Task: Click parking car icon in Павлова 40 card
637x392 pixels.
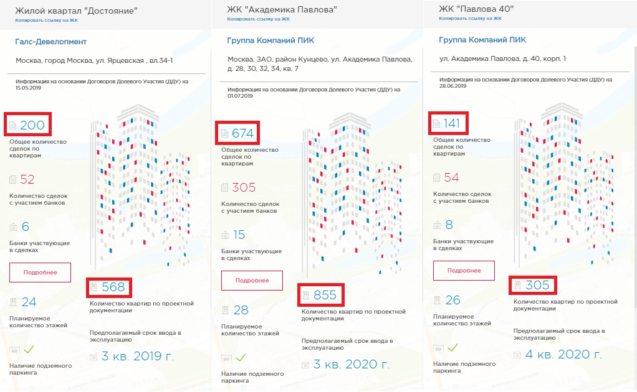Action: 438,348
